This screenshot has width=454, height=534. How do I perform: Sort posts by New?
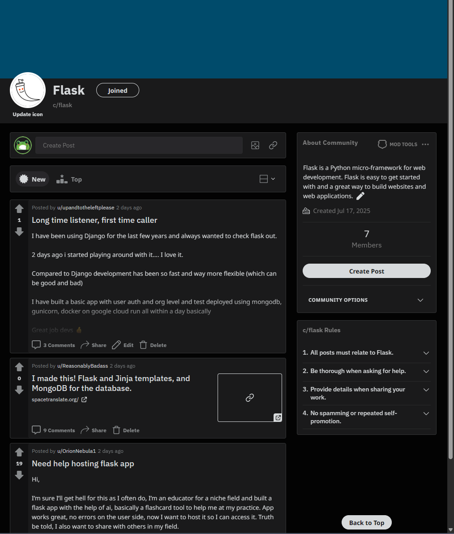pyautogui.click(x=33, y=179)
